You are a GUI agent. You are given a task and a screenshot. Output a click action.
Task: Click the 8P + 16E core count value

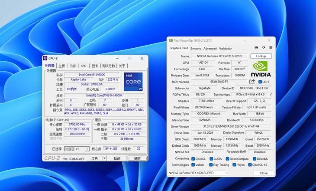(x=111, y=148)
